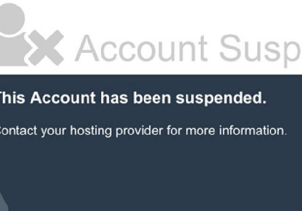Click the word 'provider' in the contact line
Image resolution: width=302 pixels, height=211 pixels.
pos(140,131)
